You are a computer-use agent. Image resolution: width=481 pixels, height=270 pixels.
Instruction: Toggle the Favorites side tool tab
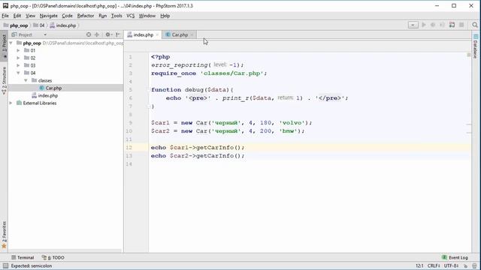pyautogui.click(x=4, y=235)
